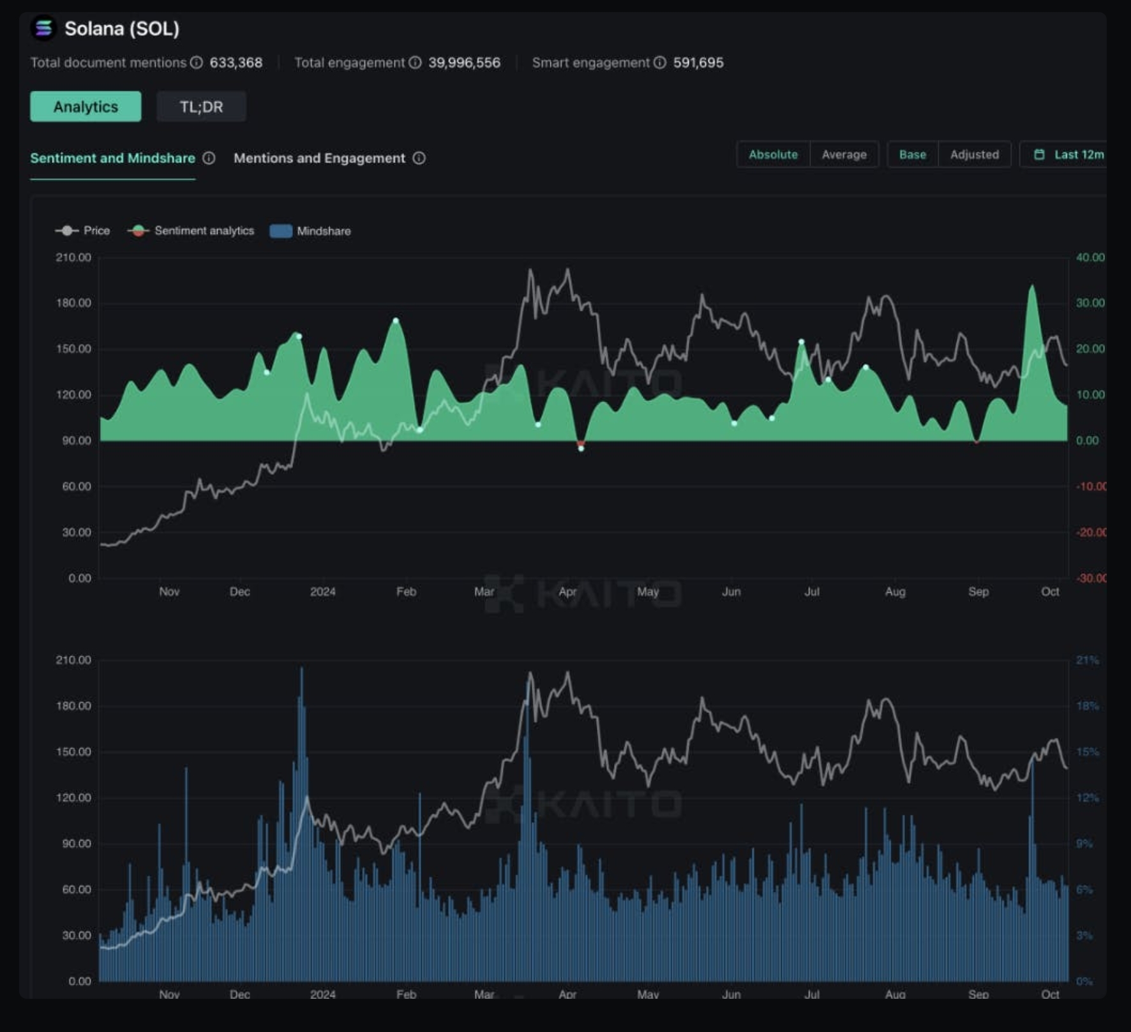Show info for Sentiment and Mindshare tab

coord(209,158)
